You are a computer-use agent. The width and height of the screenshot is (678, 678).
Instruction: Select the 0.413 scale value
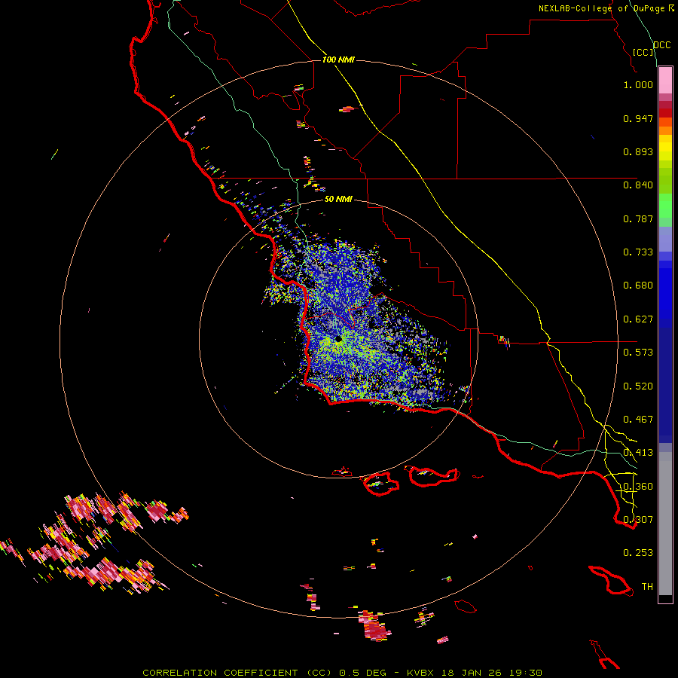tap(638, 453)
